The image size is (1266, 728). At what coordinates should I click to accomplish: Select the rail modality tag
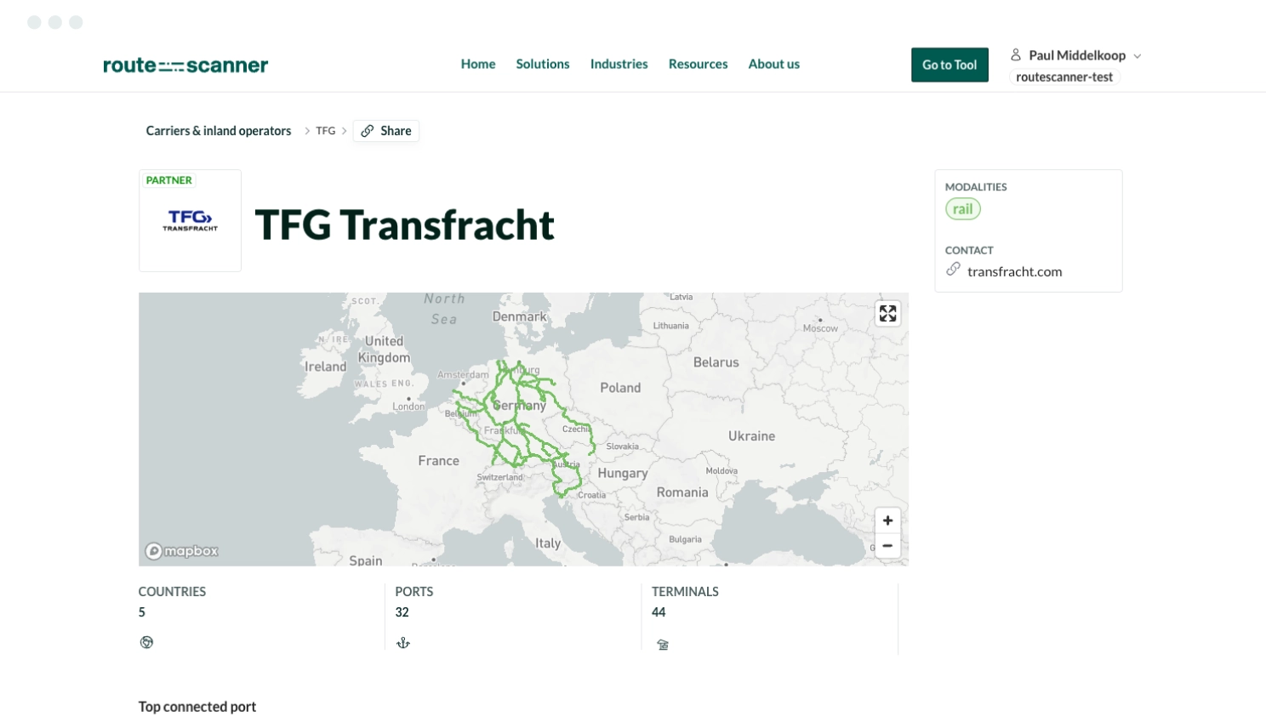point(963,209)
